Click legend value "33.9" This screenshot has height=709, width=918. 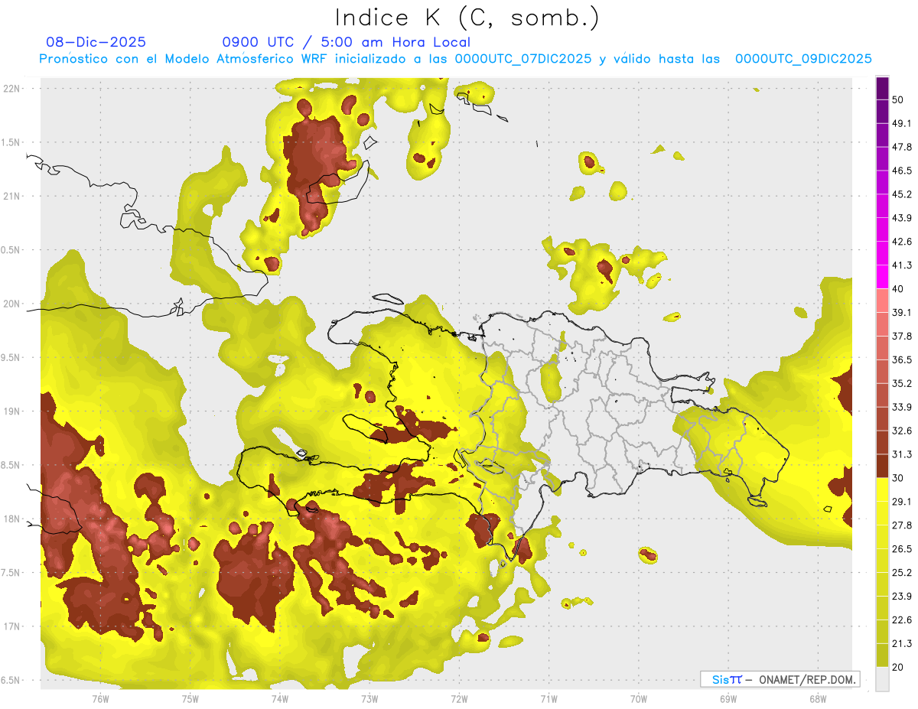click(902, 407)
